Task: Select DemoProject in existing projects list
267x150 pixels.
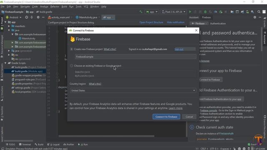Action: point(83,72)
